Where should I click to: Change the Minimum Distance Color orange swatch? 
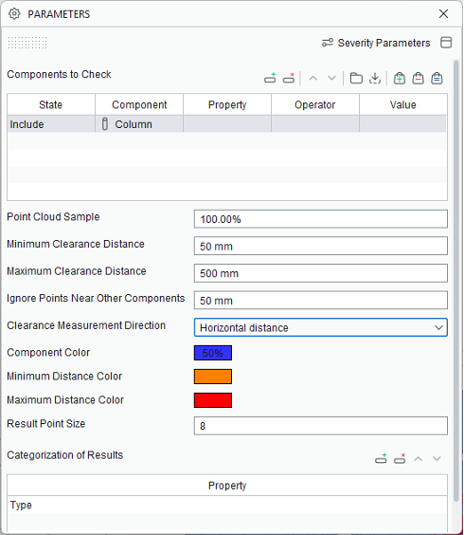213,377
